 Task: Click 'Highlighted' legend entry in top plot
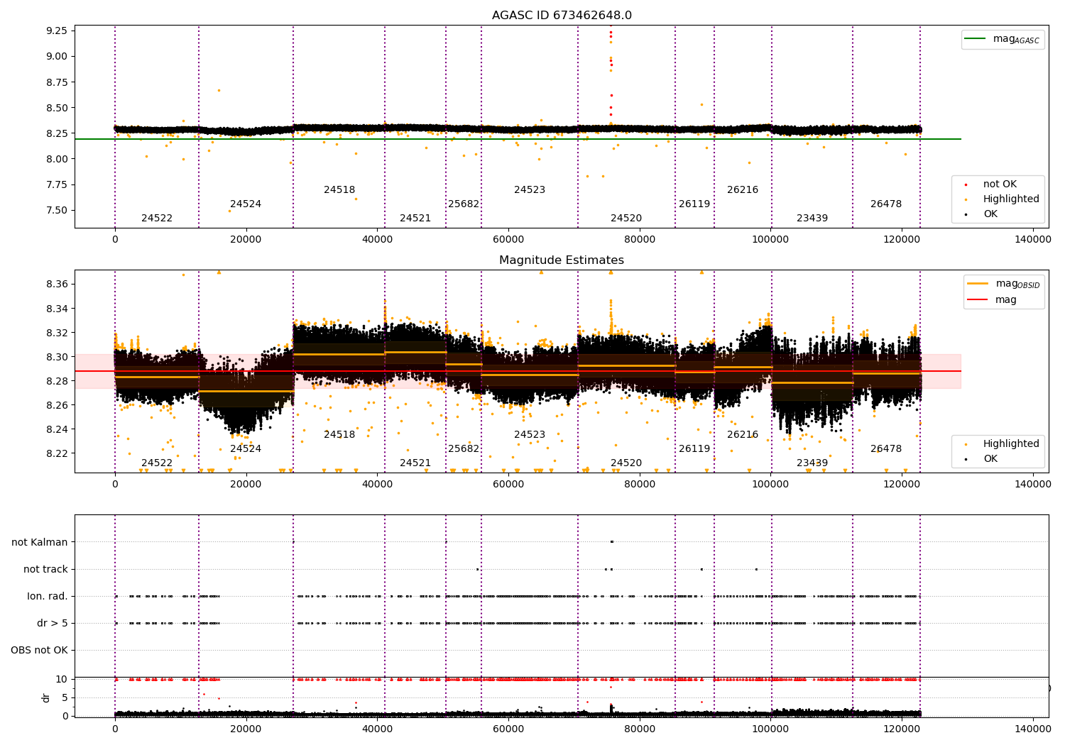(1002, 199)
